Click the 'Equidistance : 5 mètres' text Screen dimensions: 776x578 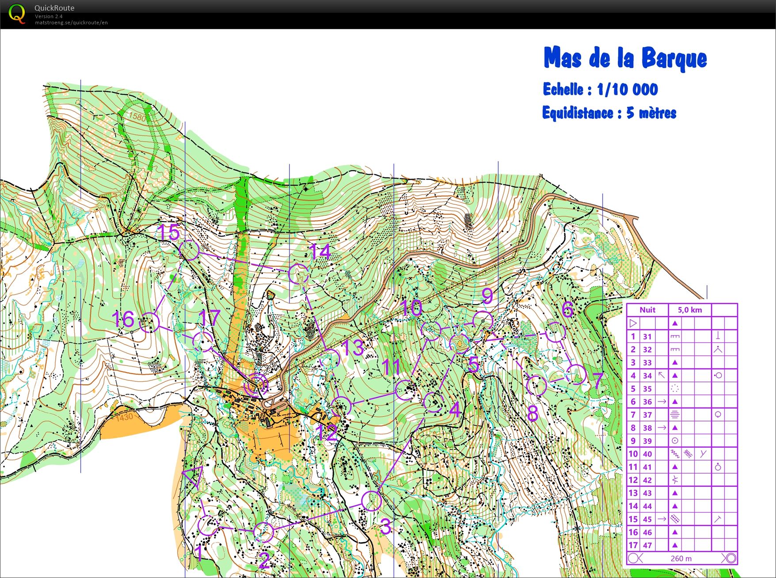click(609, 113)
